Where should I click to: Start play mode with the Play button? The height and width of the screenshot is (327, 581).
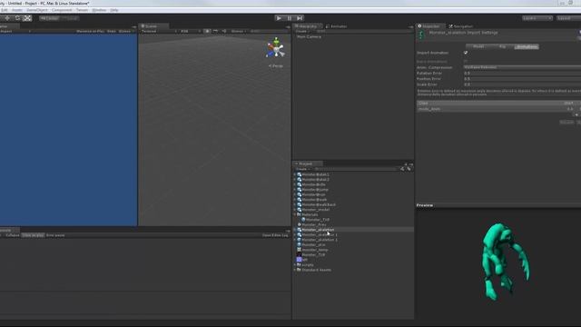[x=279, y=18]
